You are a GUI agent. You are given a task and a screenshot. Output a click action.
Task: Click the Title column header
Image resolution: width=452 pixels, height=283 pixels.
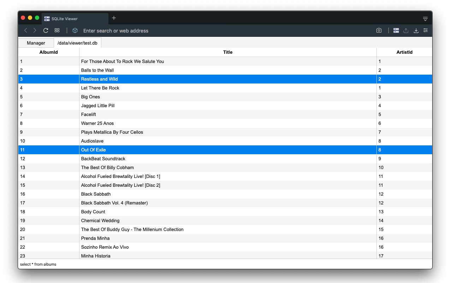point(228,52)
